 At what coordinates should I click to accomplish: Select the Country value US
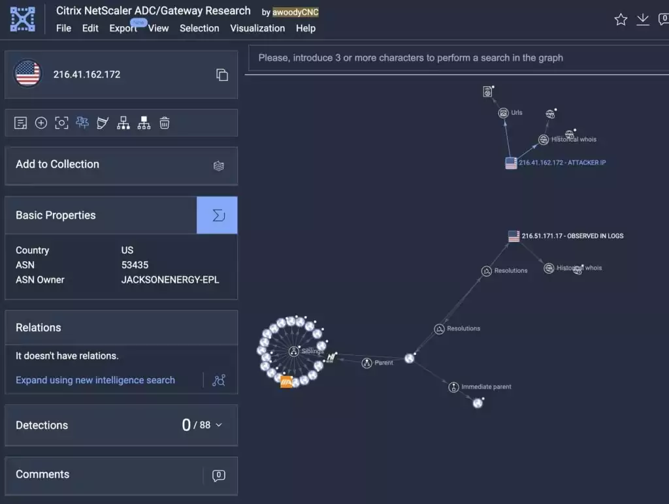click(127, 250)
